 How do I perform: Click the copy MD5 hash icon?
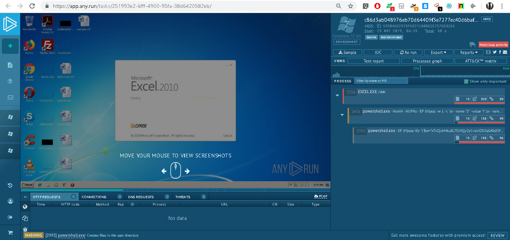(379, 26)
